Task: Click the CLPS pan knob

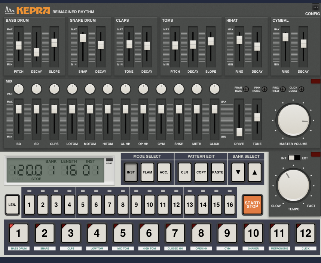Action: (54, 89)
